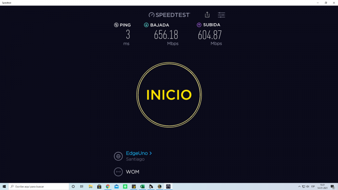The height and width of the screenshot is (190, 338).
Task: Click the connection icon beside WOM
Action: [118, 172]
